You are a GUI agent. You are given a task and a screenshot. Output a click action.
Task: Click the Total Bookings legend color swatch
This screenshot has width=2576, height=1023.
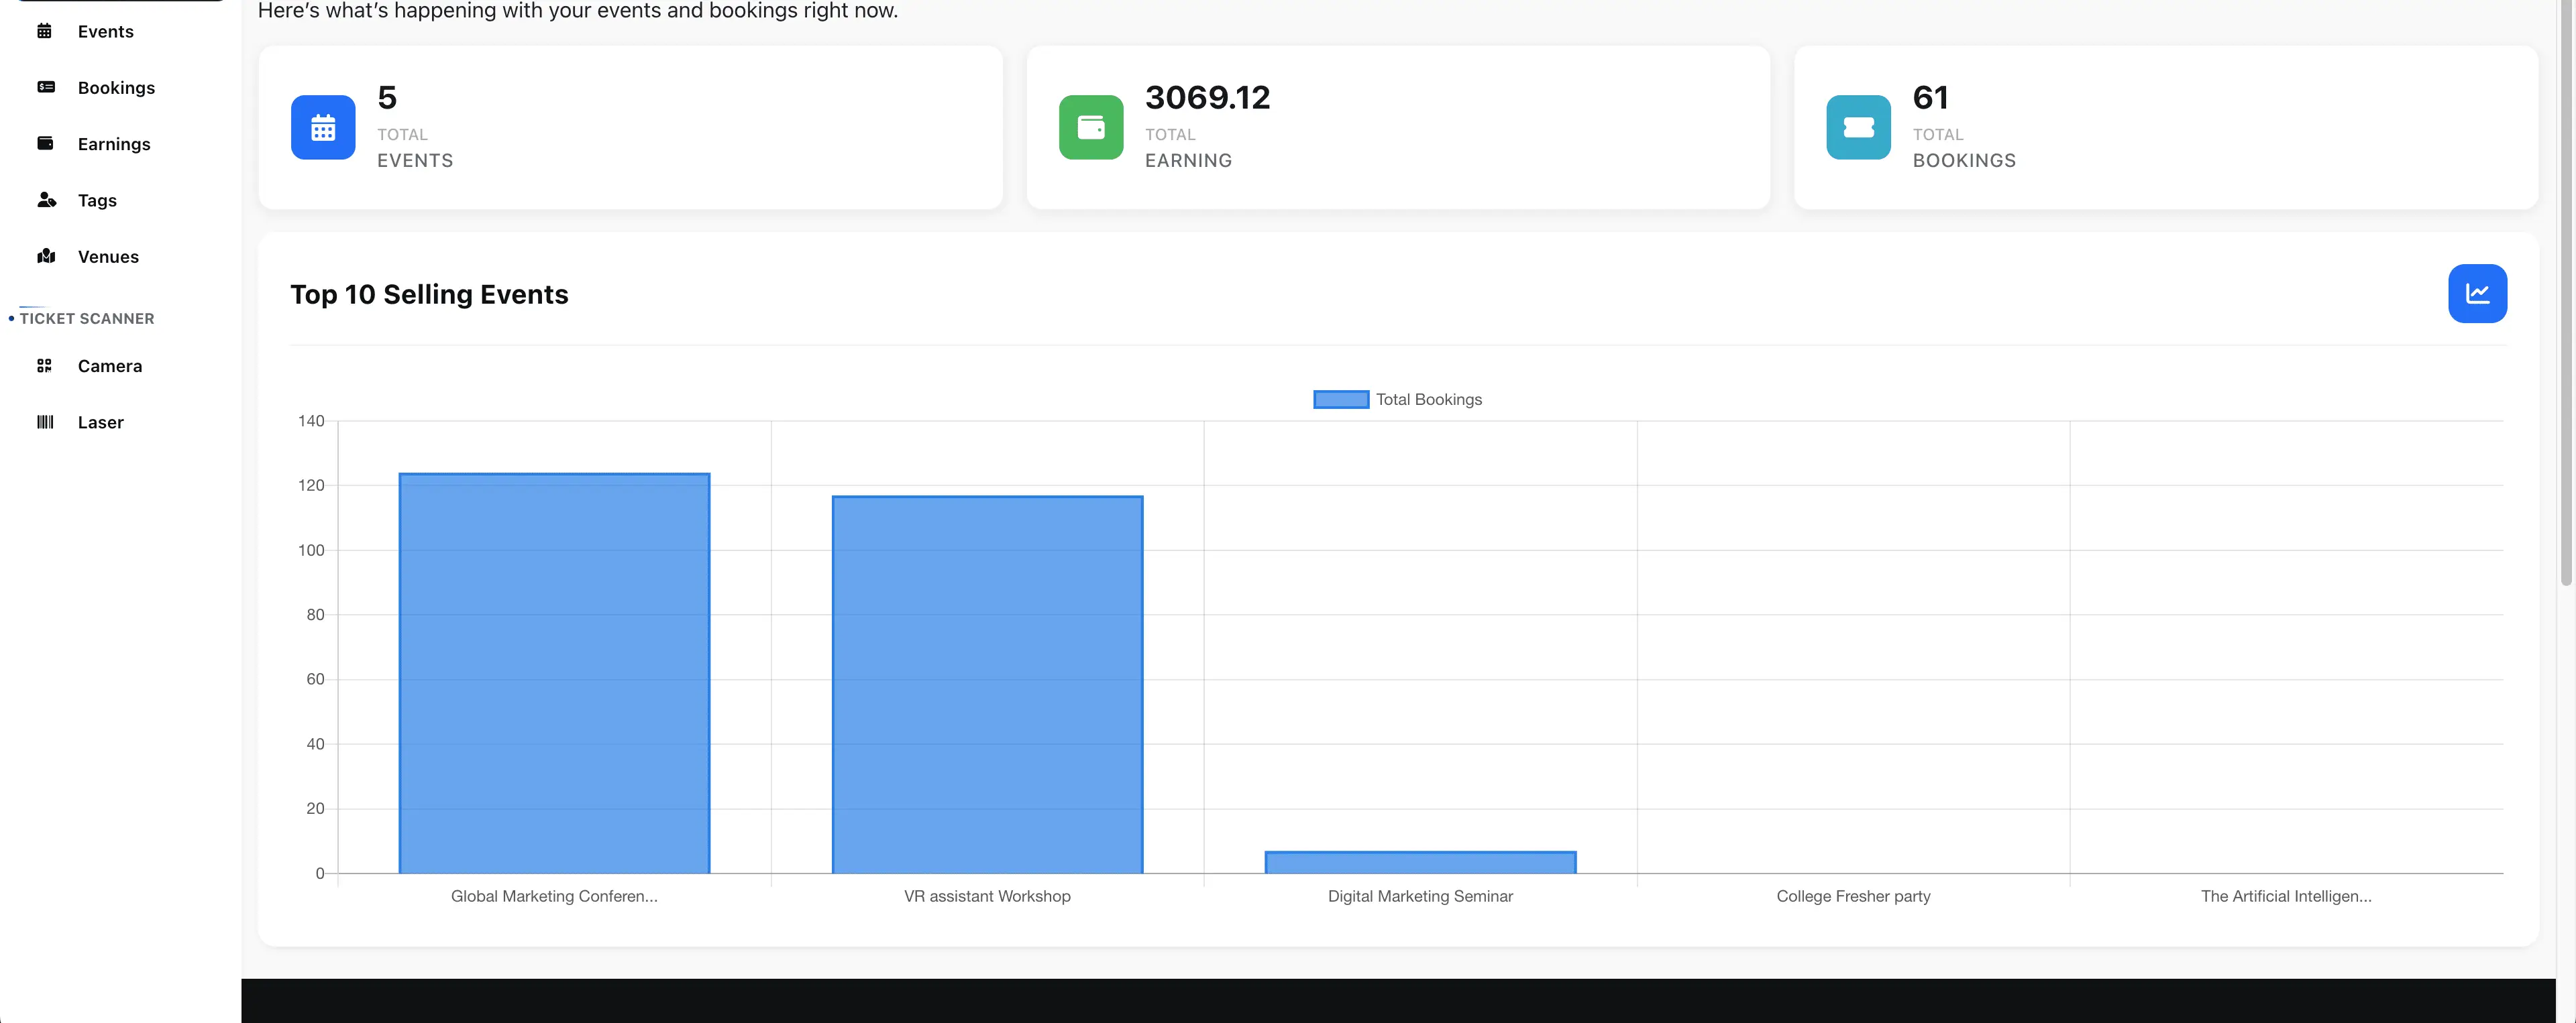pos(1340,399)
